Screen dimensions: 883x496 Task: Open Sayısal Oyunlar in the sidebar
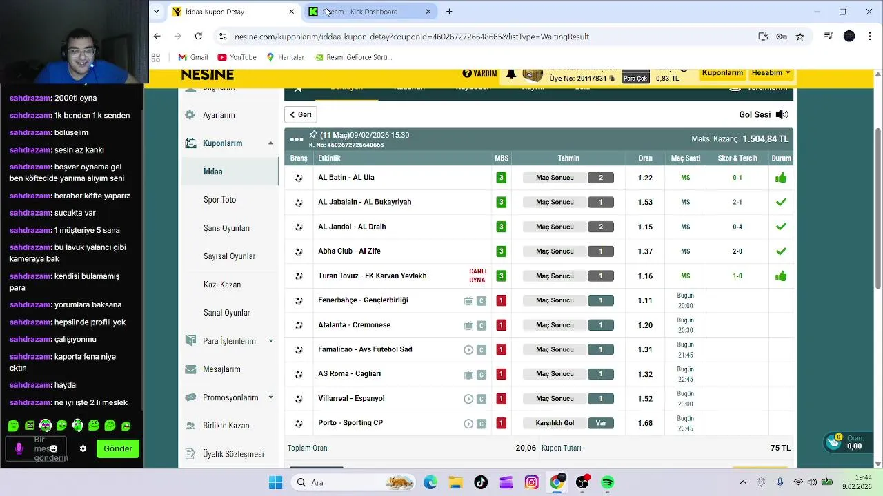click(x=229, y=256)
